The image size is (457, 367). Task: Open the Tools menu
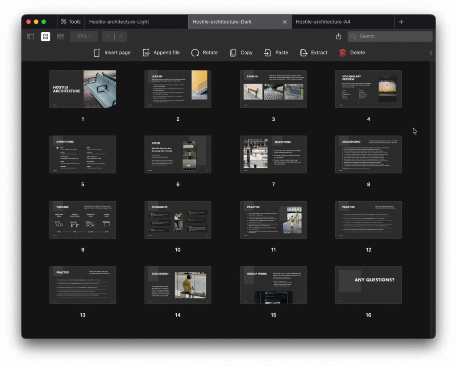pyautogui.click(x=71, y=22)
